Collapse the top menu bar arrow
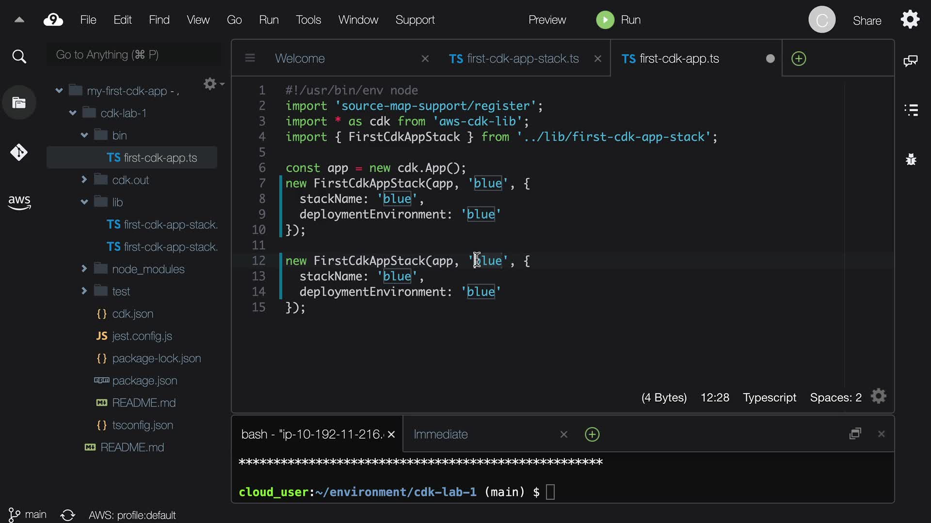The width and height of the screenshot is (931, 523). [x=19, y=20]
